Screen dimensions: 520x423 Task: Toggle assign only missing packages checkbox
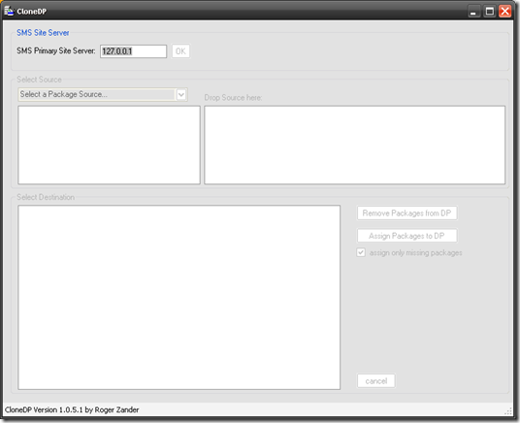pyautogui.click(x=361, y=252)
